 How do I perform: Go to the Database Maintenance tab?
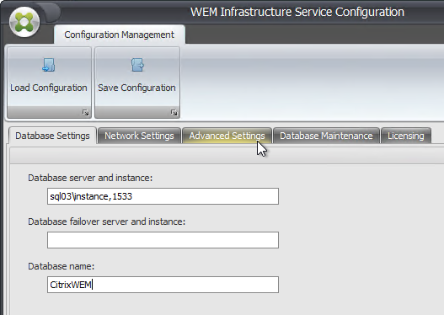(326, 136)
